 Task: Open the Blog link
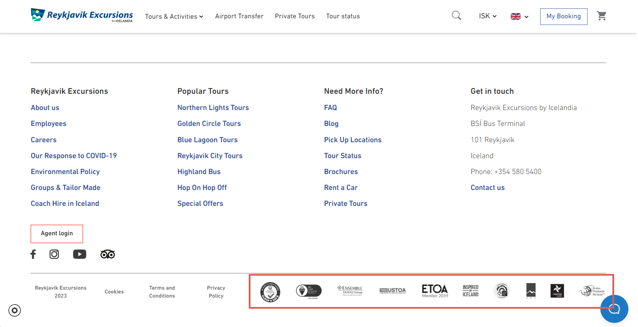click(x=331, y=124)
